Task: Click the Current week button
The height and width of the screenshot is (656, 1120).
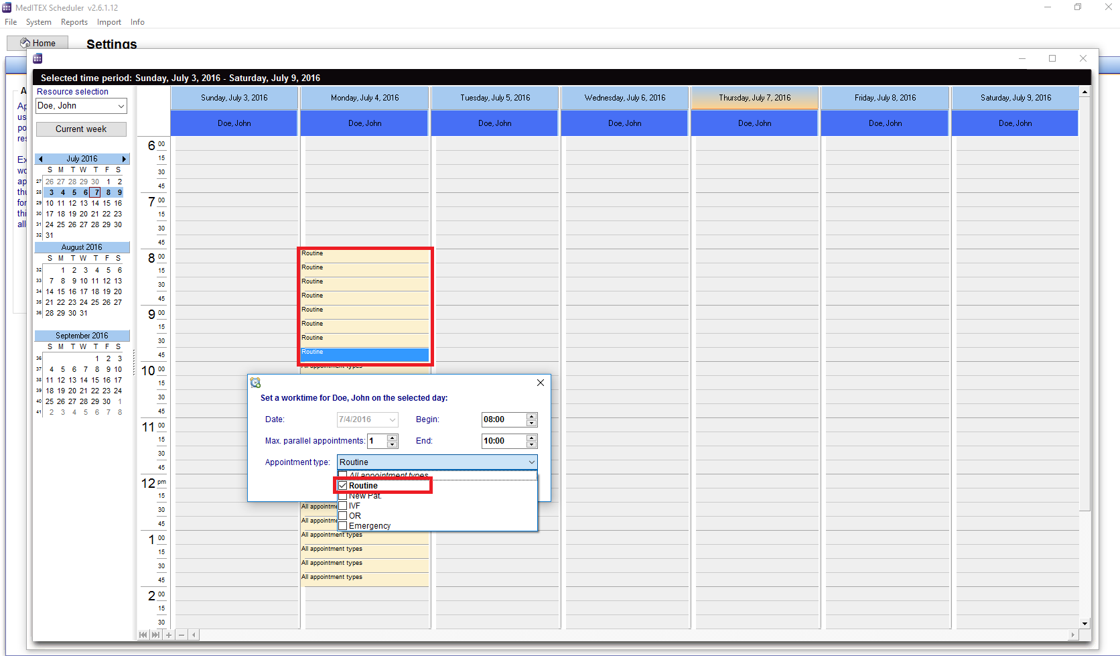Action: pyautogui.click(x=81, y=129)
